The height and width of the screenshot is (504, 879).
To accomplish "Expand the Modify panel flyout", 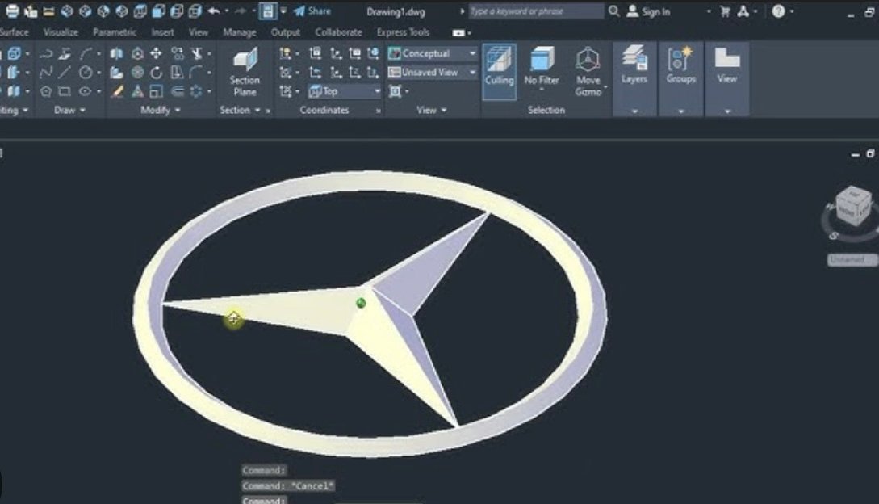I will pyautogui.click(x=177, y=110).
